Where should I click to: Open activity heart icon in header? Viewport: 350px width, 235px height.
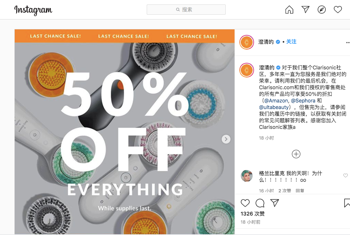pyautogui.click(x=338, y=10)
